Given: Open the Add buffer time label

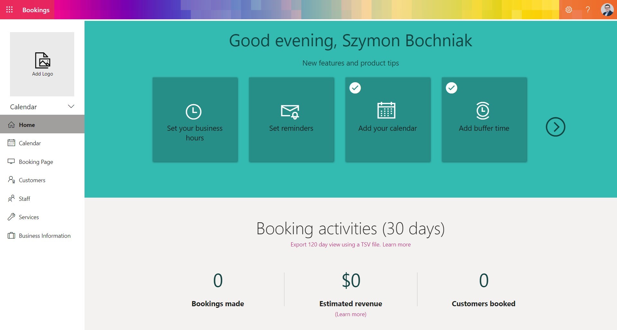Looking at the screenshot, I should (x=484, y=128).
